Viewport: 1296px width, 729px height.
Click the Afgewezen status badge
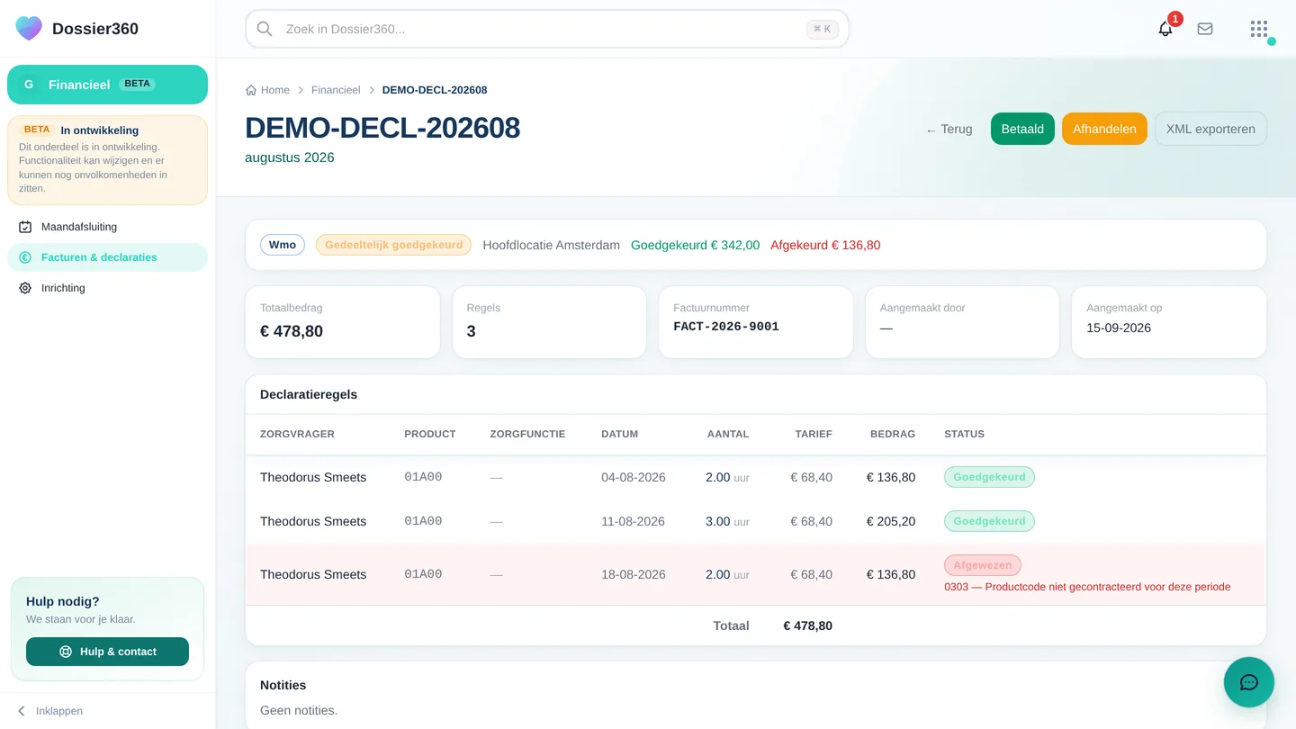point(983,565)
